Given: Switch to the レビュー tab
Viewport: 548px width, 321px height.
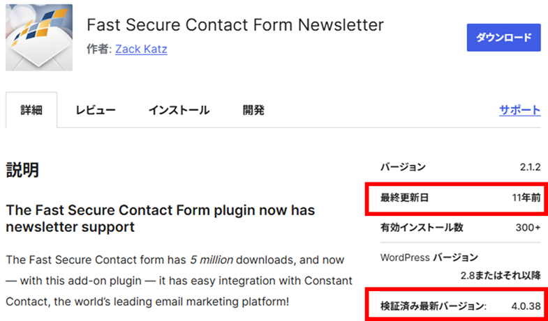Looking at the screenshot, I should [96, 110].
